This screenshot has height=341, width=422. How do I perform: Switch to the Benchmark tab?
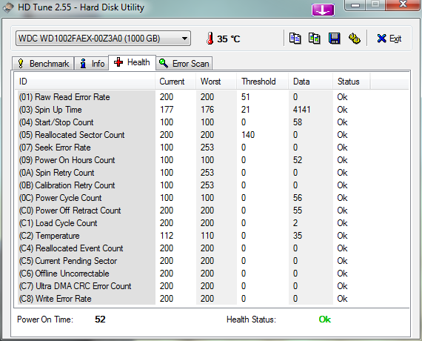pyautogui.click(x=43, y=64)
